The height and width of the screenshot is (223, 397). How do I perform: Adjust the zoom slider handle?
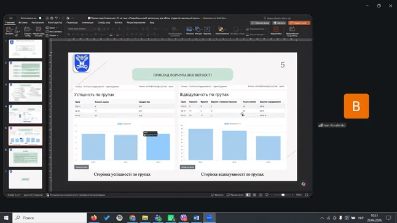coord(283,195)
